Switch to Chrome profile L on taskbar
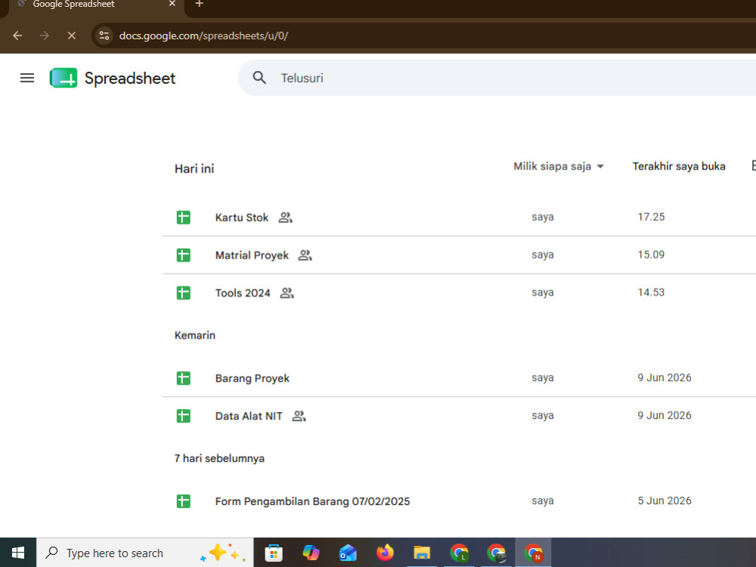Screen dimensions: 756x567 pyautogui.click(x=459, y=553)
